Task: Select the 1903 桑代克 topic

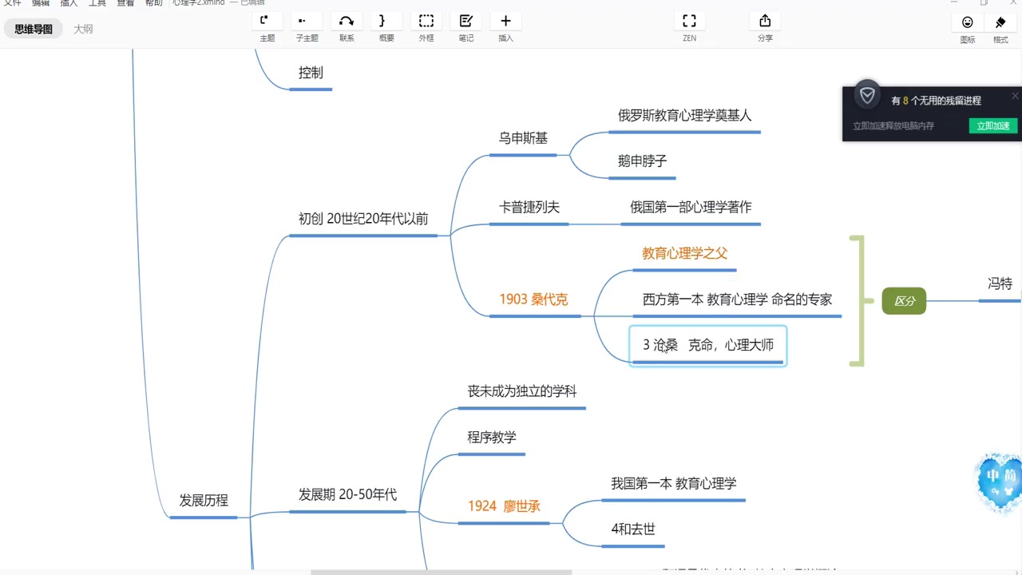Action: (534, 299)
